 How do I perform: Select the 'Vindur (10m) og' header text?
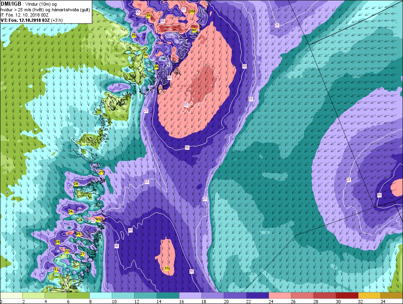pyautogui.click(x=41, y=4)
